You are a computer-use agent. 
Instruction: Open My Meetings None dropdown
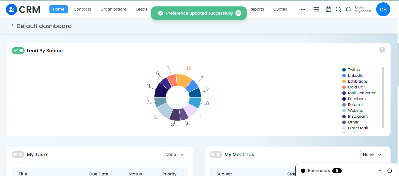click(373, 154)
